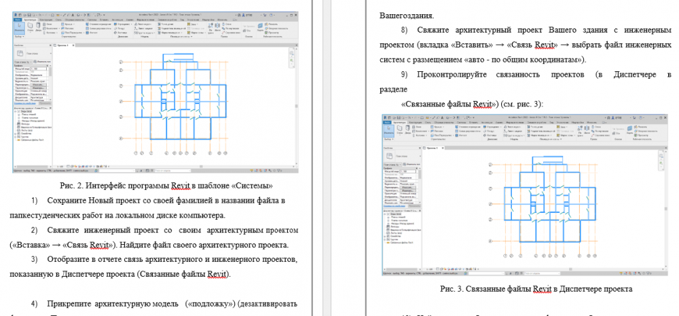Switch to the Архитектура ribbon tab in the right Revit screenshot
This screenshot has height=316, width=679.
point(399,121)
